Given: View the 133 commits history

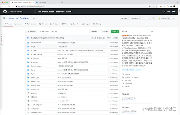Looking at the screenshot, I should [112, 38].
